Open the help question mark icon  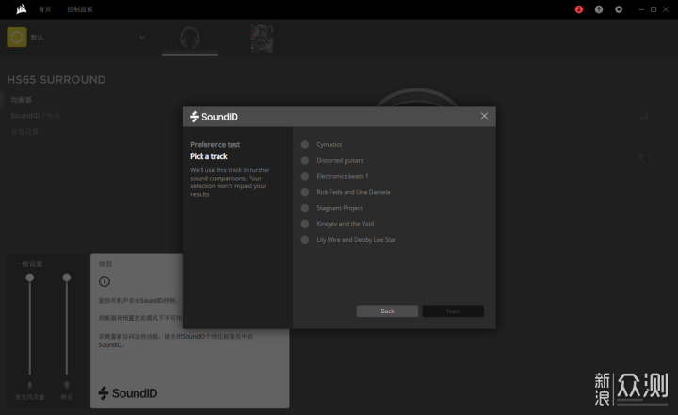[x=599, y=9]
